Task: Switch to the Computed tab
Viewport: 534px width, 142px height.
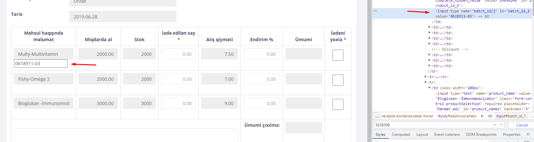Action: 401,135
